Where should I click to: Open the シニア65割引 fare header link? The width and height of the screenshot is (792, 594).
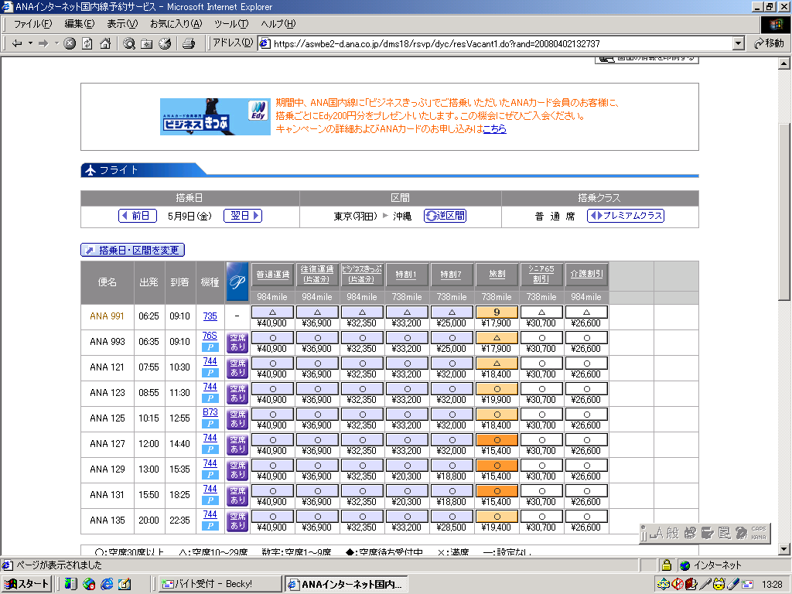pos(541,275)
